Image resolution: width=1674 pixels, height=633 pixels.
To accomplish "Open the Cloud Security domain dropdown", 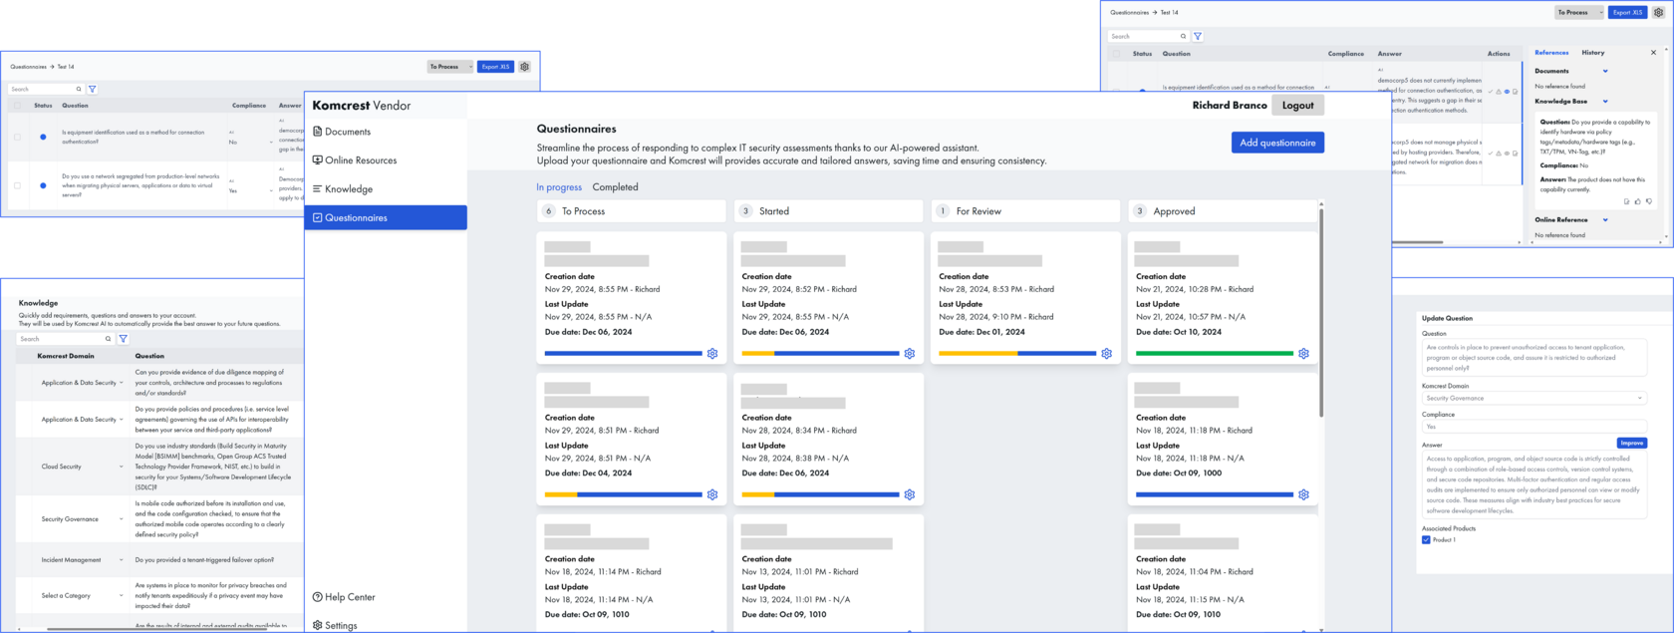I will coord(122,467).
